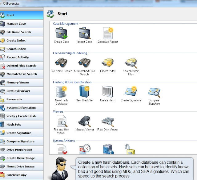Click the "Case Management" section heading
197x180 pixels.
click(66, 24)
